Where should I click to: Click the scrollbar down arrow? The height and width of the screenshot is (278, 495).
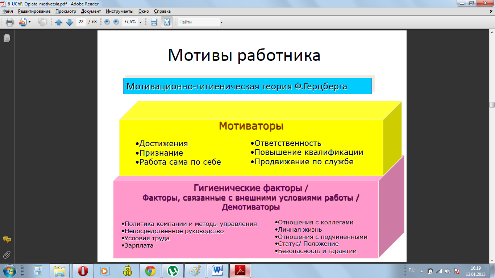492,260
